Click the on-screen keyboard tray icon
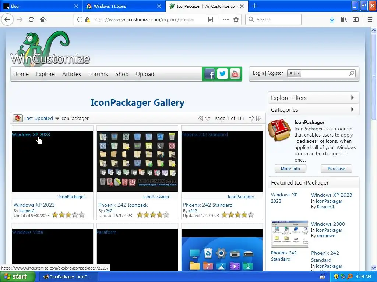Viewport: 377px width, 282px height. [323, 277]
